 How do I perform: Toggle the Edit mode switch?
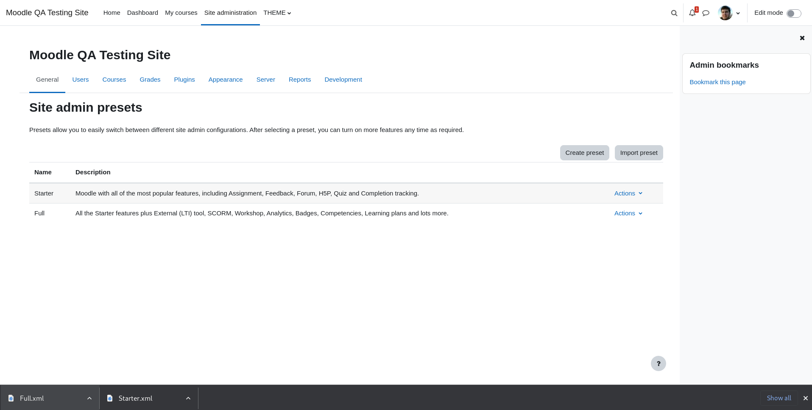coord(794,14)
